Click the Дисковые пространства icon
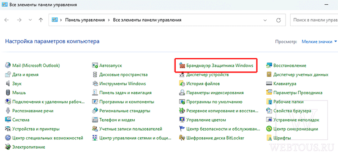 95,75
